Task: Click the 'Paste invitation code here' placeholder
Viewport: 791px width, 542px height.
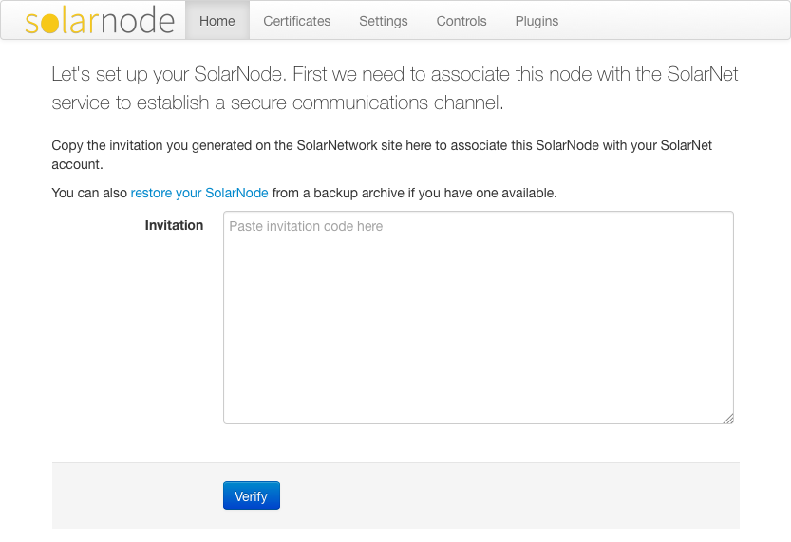Action: (x=306, y=227)
